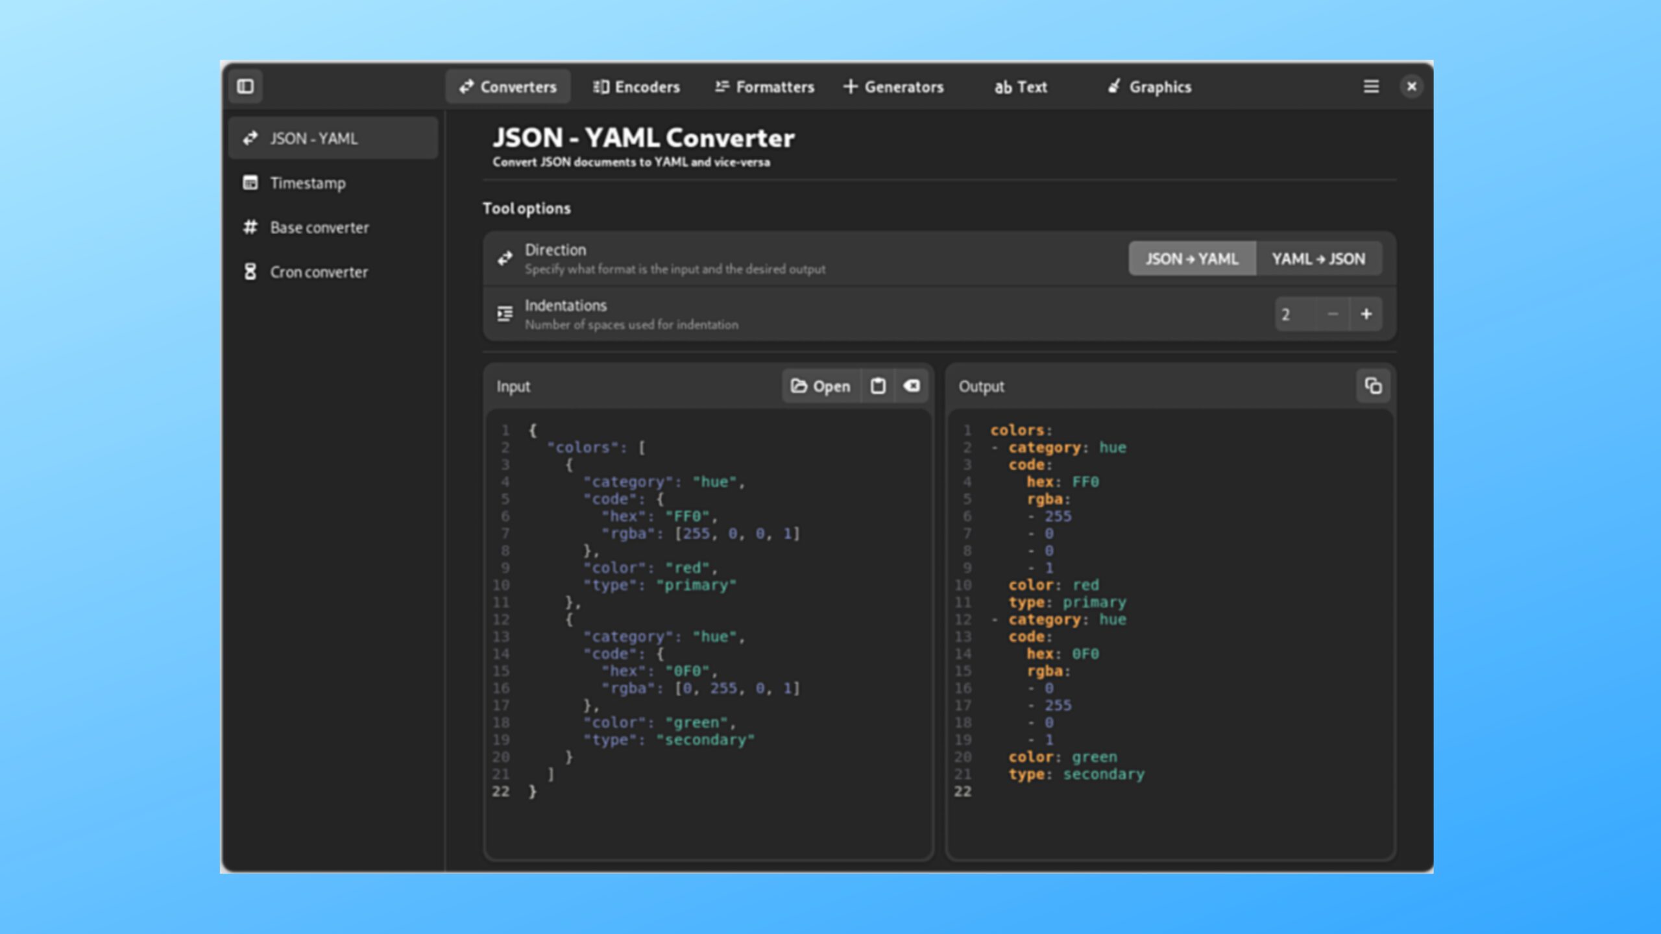Open the Graphics tab

tap(1149, 86)
